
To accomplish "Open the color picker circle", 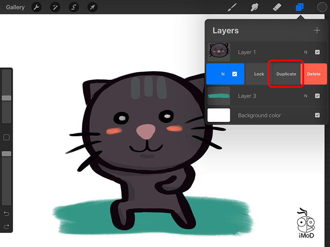I will (x=322, y=7).
